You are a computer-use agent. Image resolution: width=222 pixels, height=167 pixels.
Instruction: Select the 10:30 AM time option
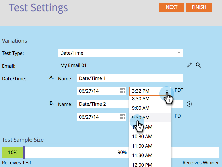coord(142,137)
